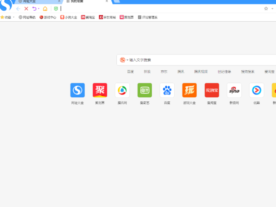Viewport: 276px width, 207px height.
Task: Open the 百度 paw tile
Action: point(167,90)
